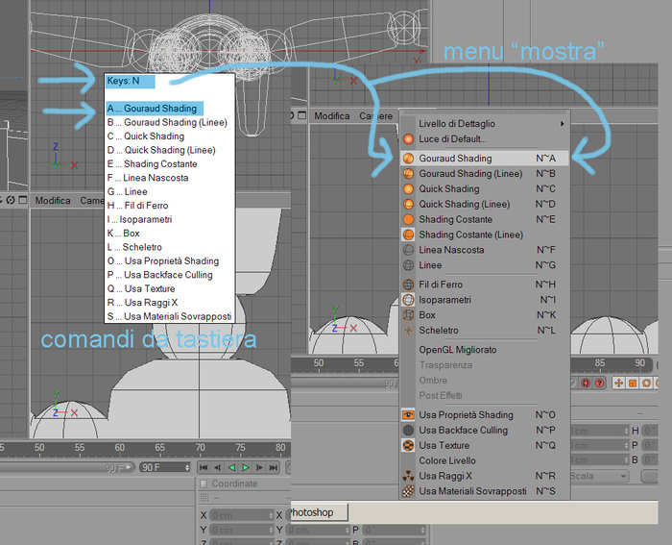
Task: Select 'D ... Quick Shading (Linee)' in keys list
Action: (161, 150)
